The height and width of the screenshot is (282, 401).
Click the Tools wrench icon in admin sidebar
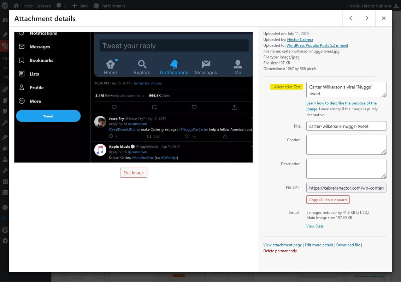[x=5, y=171]
